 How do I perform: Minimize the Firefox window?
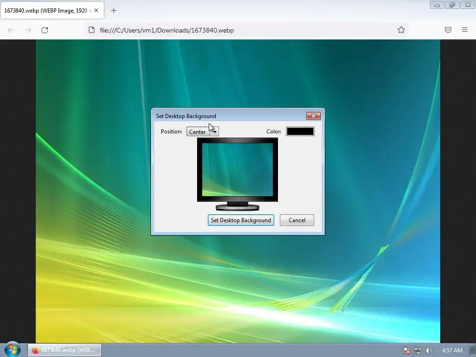pyautogui.click(x=437, y=5)
